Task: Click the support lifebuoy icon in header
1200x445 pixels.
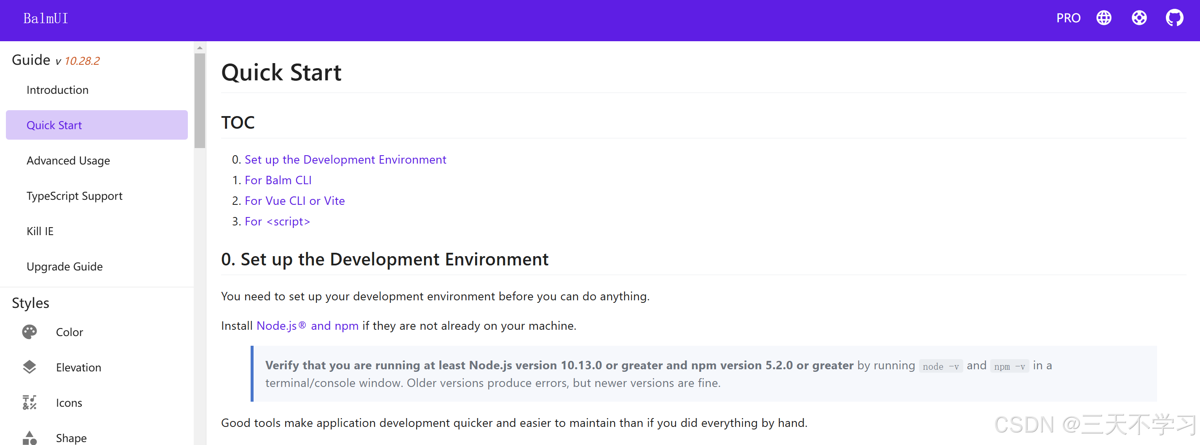Action: [1139, 18]
